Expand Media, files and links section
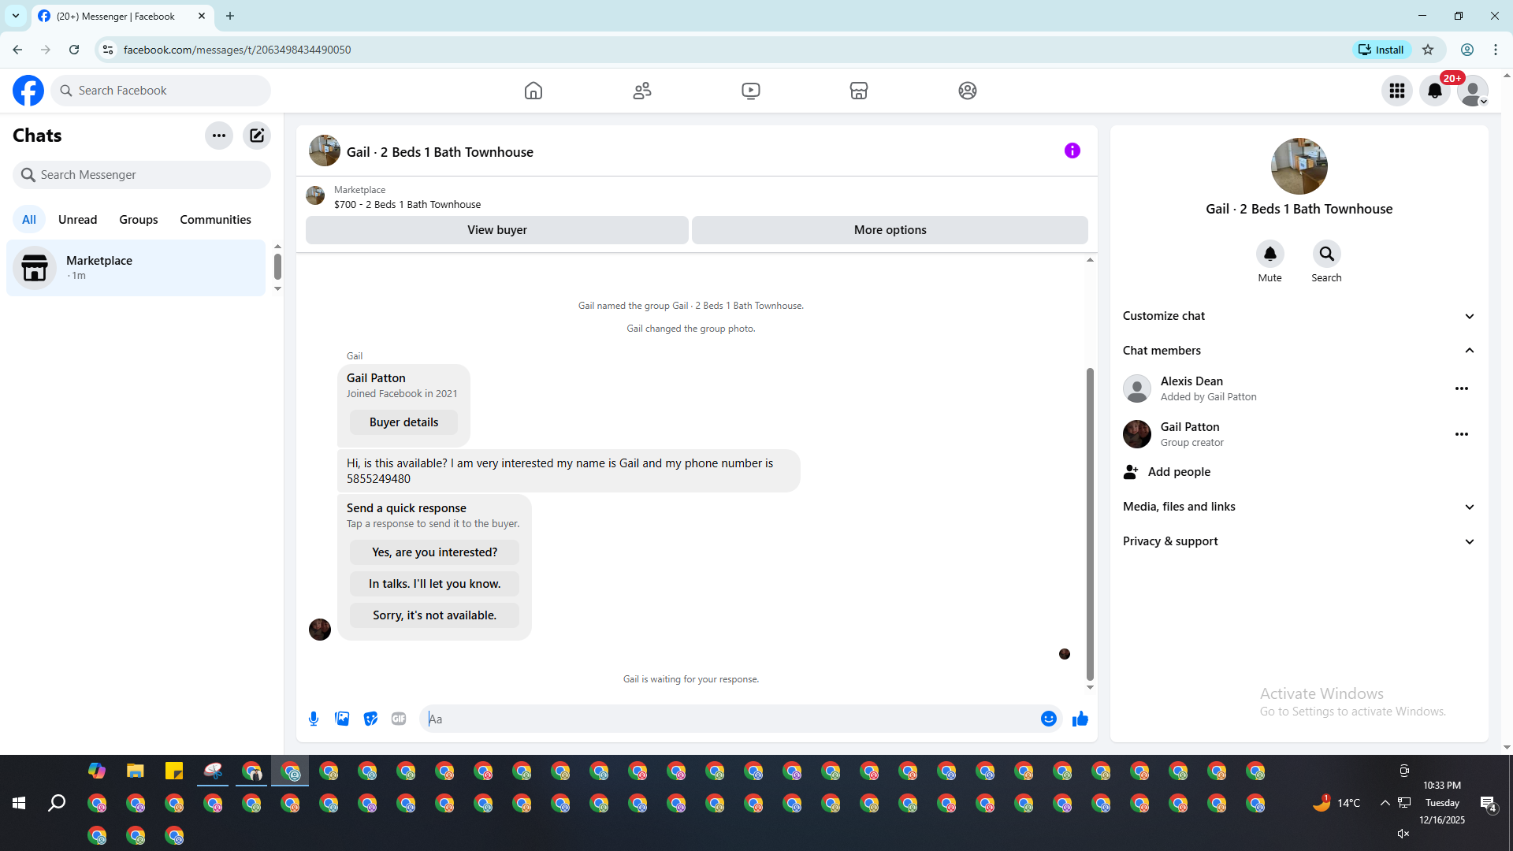This screenshot has height=851, width=1513. tap(1299, 507)
